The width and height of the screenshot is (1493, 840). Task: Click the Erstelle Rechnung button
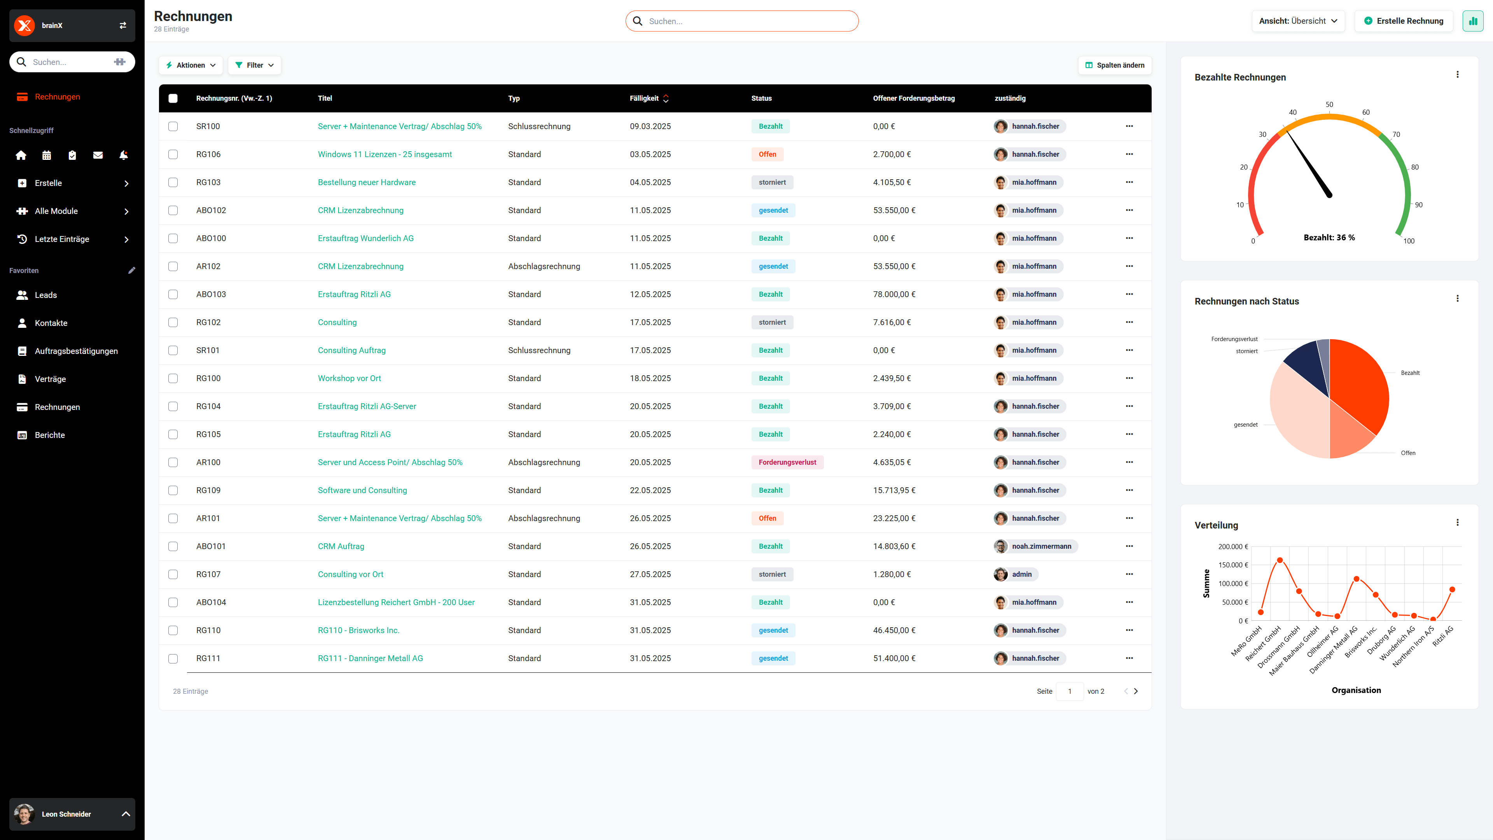click(1404, 21)
